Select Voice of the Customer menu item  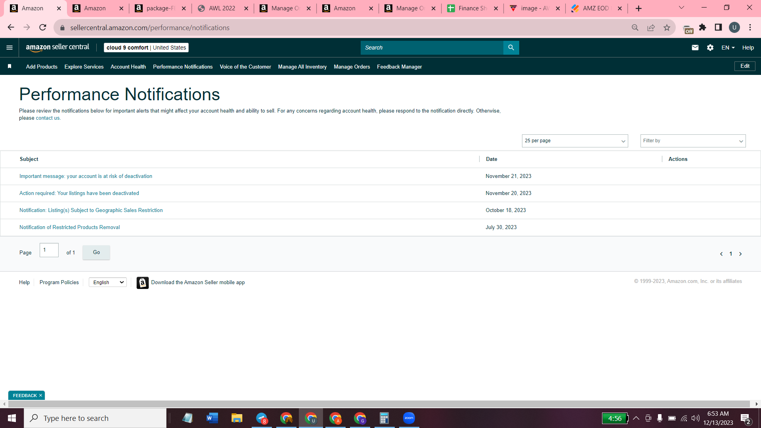click(245, 67)
